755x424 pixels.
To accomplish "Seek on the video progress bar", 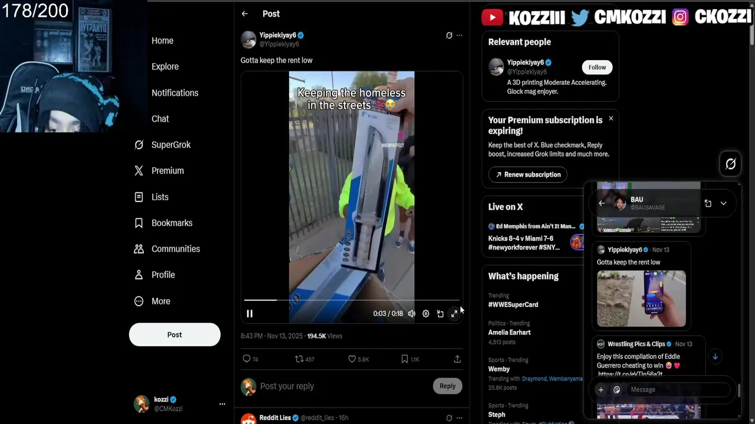I will click(352, 300).
